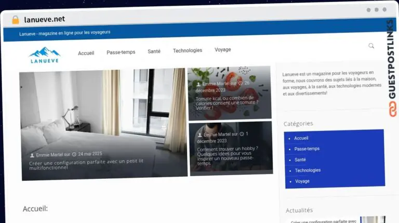Click the bedroom featured image

103,124
